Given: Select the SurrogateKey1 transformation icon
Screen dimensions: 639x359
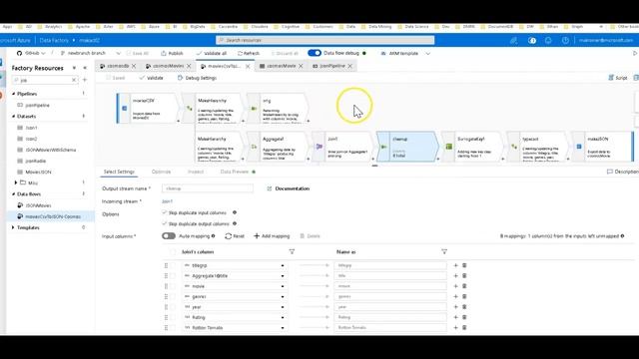Looking at the screenshot, I should pos(448,147).
